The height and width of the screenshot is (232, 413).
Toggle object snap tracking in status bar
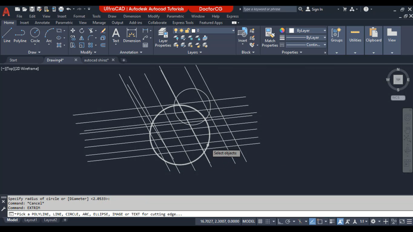pyautogui.click(x=312, y=222)
